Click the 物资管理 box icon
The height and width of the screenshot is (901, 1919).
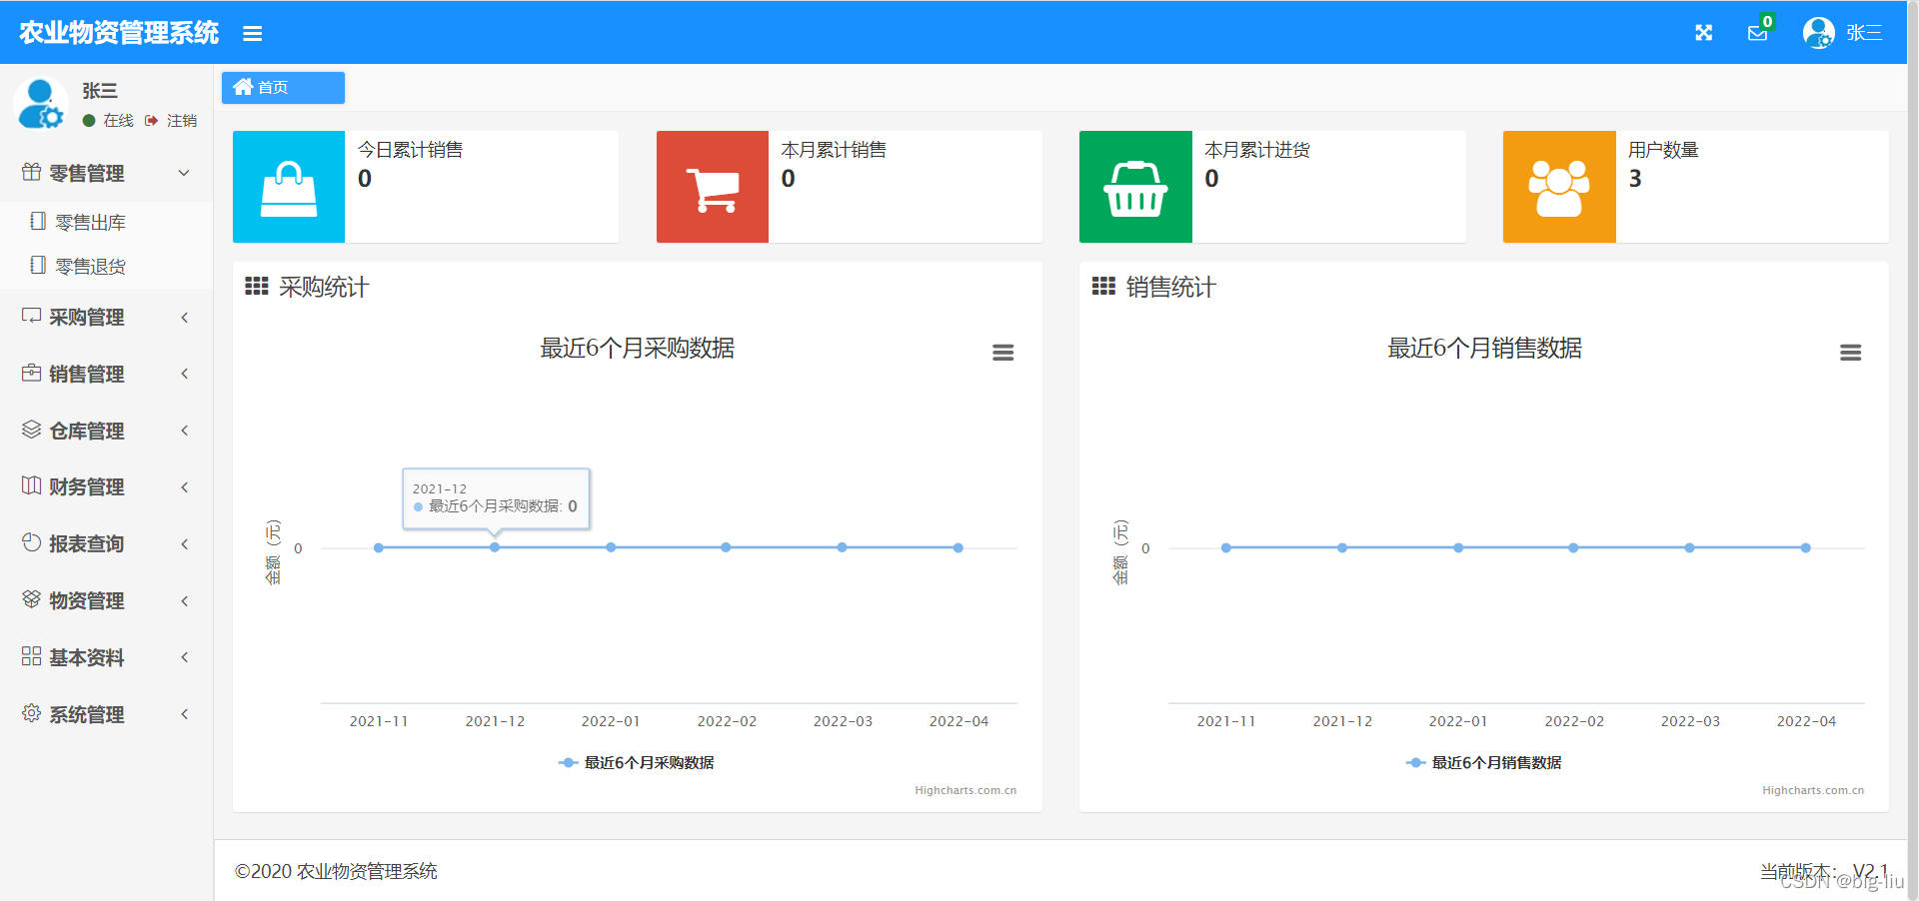tap(32, 599)
